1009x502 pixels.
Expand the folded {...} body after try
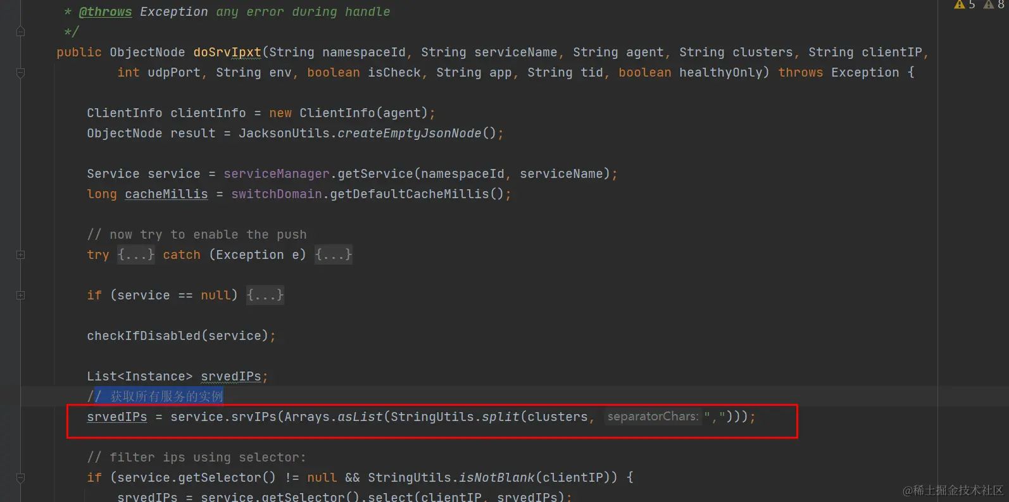click(136, 254)
